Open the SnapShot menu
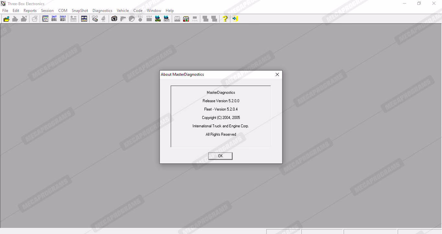 tap(80, 11)
